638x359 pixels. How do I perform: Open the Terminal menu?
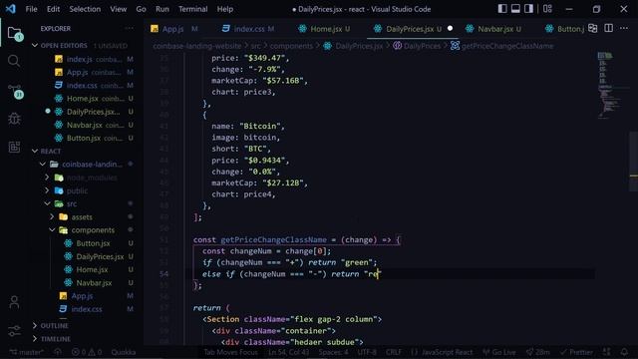pyautogui.click(x=192, y=9)
